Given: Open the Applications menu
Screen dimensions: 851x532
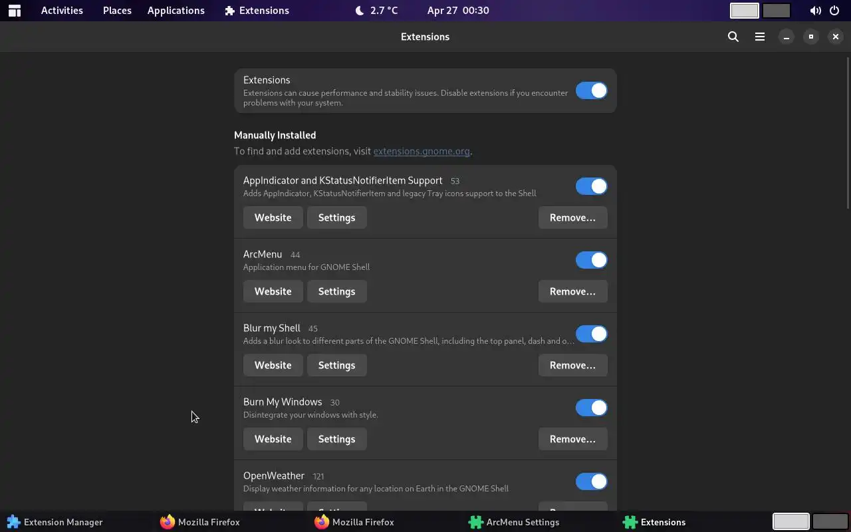Looking at the screenshot, I should click(x=176, y=11).
